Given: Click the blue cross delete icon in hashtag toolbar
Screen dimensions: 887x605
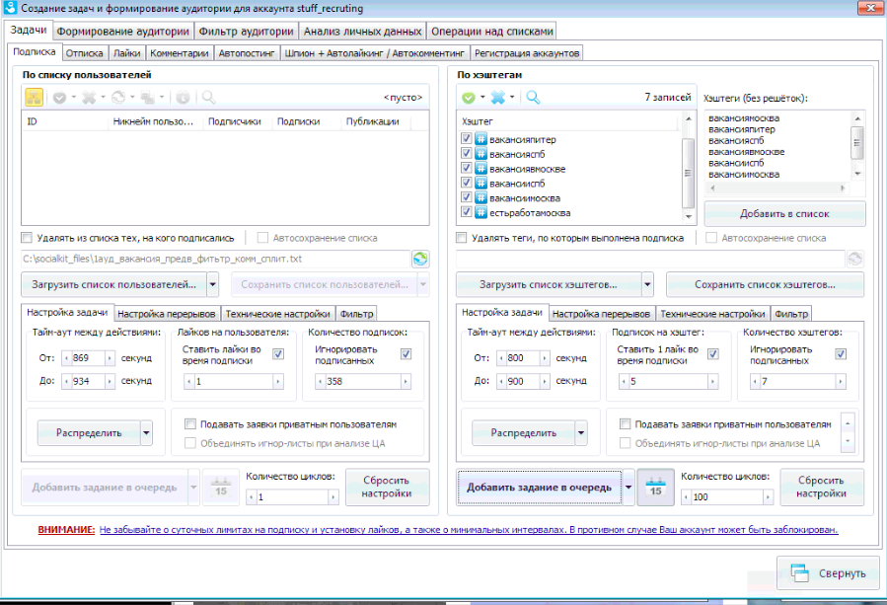Looking at the screenshot, I should click(498, 98).
